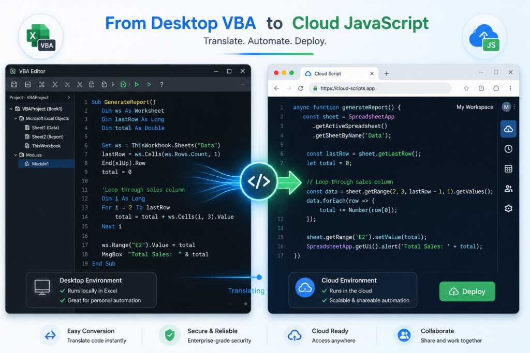Image resolution: width=530 pixels, height=353 pixels.
Task: Click the browser back arrow
Action: [x=276, y=88]
